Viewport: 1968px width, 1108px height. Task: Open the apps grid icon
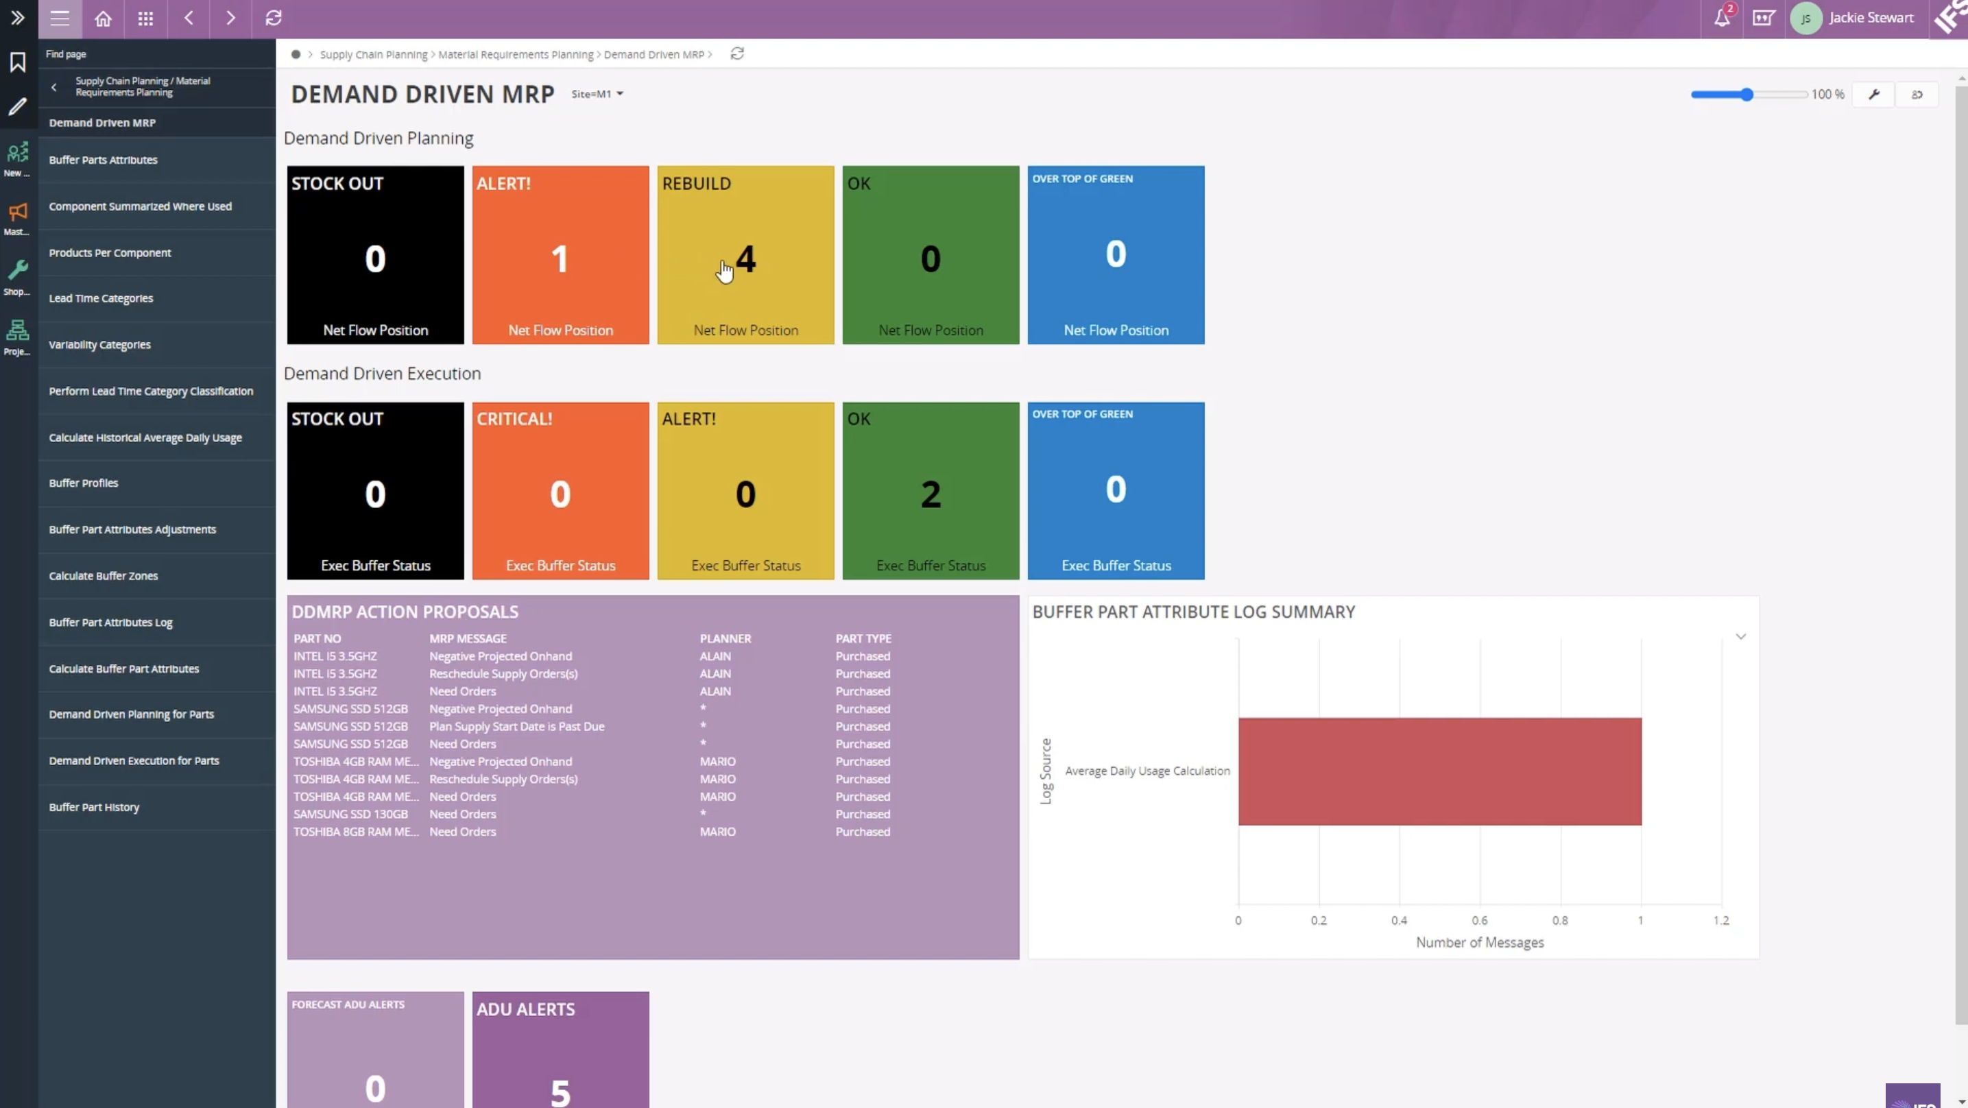145,19
